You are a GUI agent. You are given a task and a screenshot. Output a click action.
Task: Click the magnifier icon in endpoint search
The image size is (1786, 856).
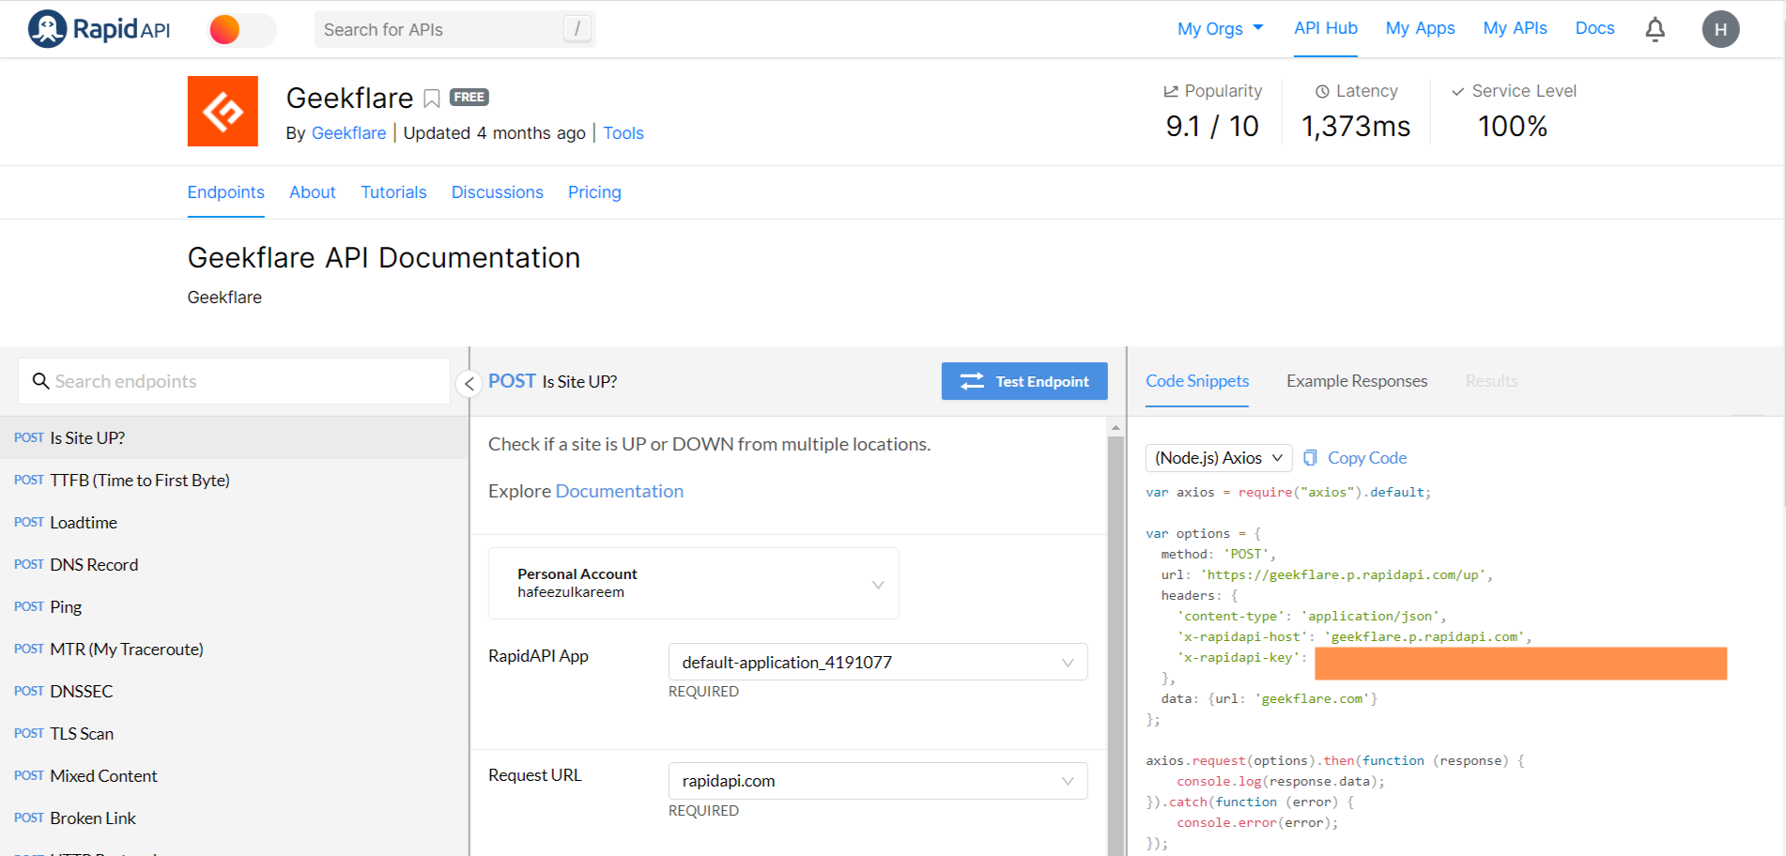40,381
